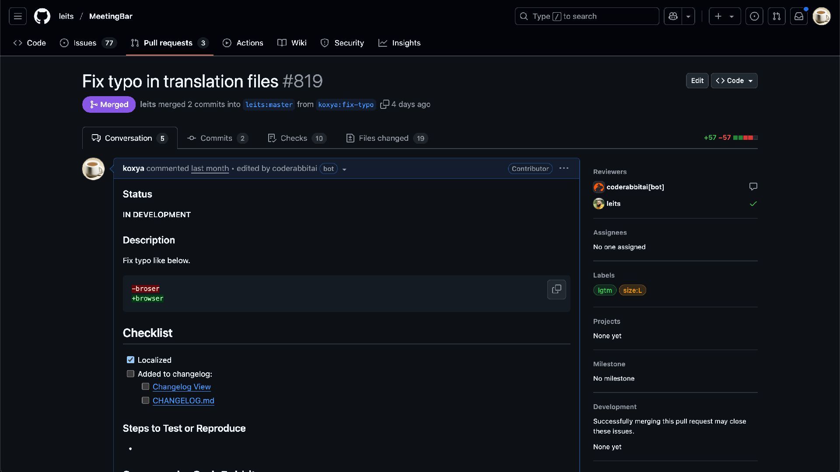
Task: Open coderabbitai[bot] reviewer link
Action: pos(635,187)
